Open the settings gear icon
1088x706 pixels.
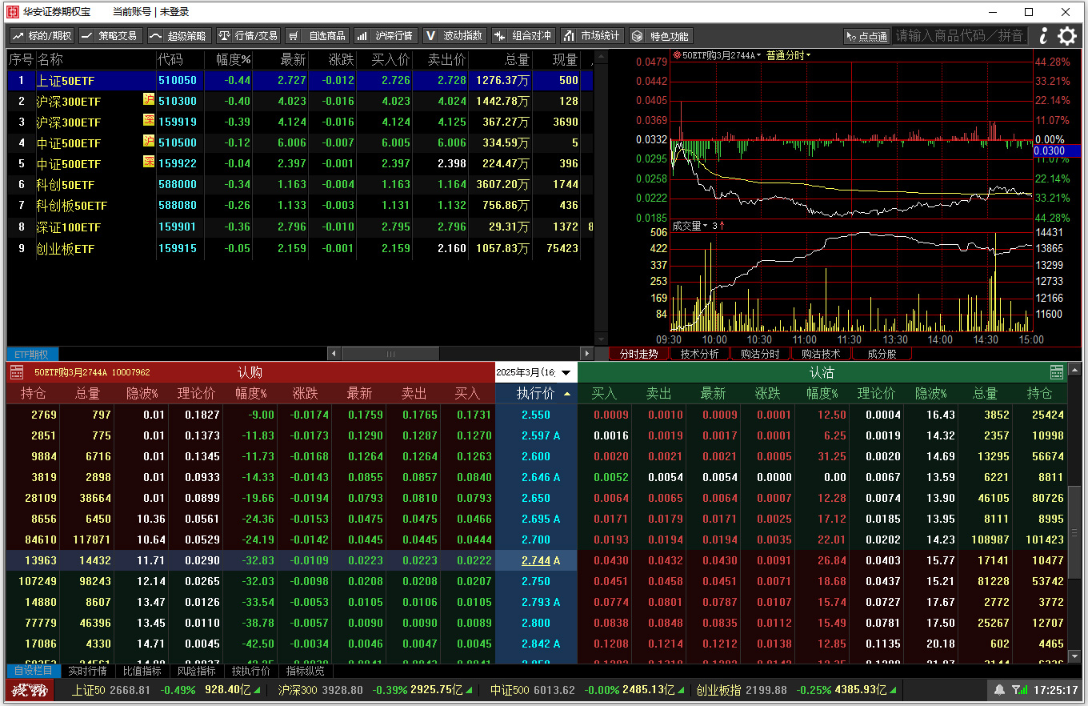[x=1067, y=36]
